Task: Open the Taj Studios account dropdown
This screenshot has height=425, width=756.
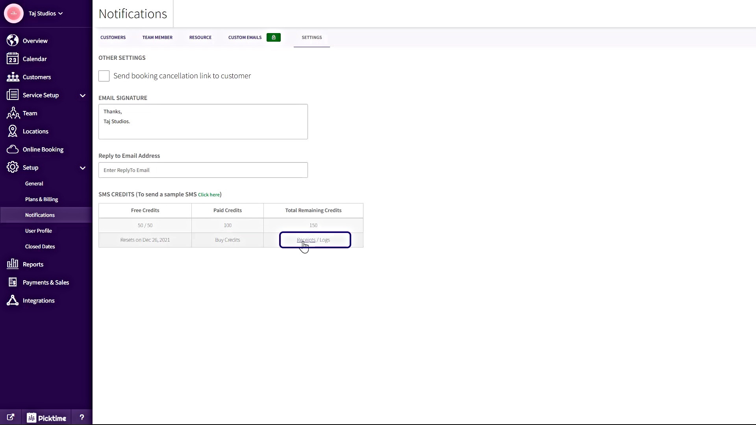Action: 46,13
